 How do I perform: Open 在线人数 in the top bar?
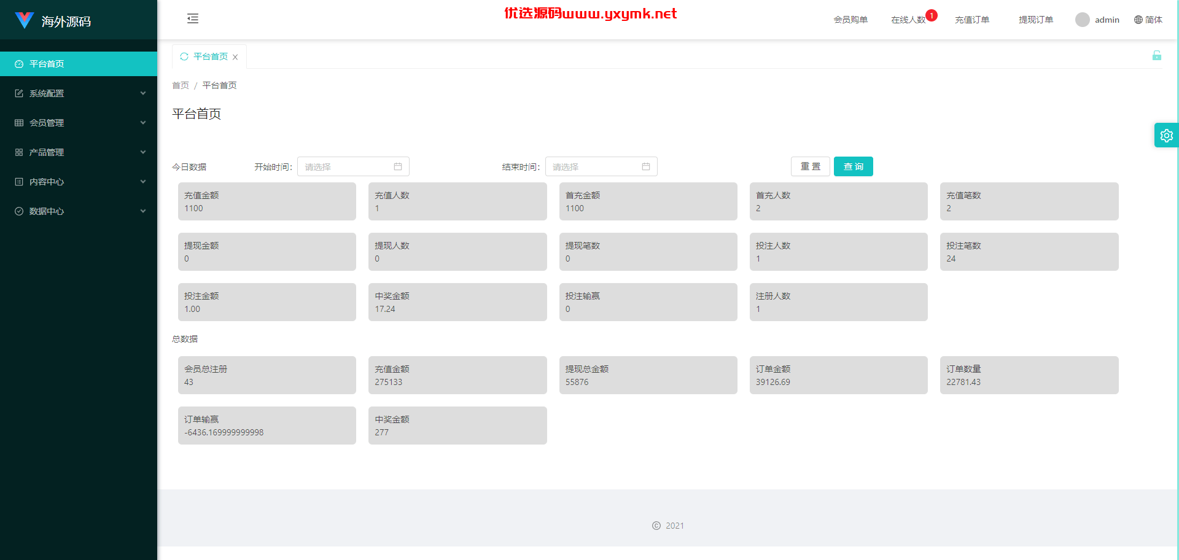(x=908, y=20)
